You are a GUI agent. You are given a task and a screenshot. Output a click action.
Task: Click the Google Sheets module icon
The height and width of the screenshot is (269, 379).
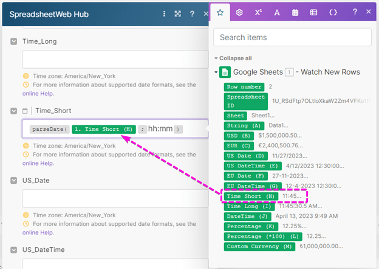click(x=225, y=72)
